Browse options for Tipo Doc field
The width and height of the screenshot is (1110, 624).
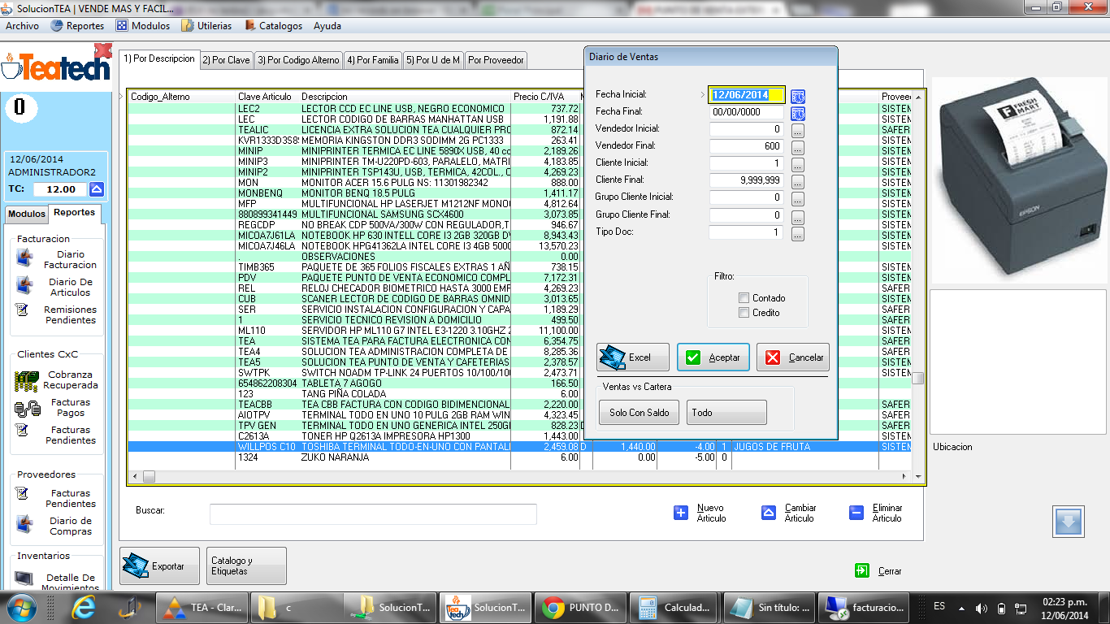797,233
